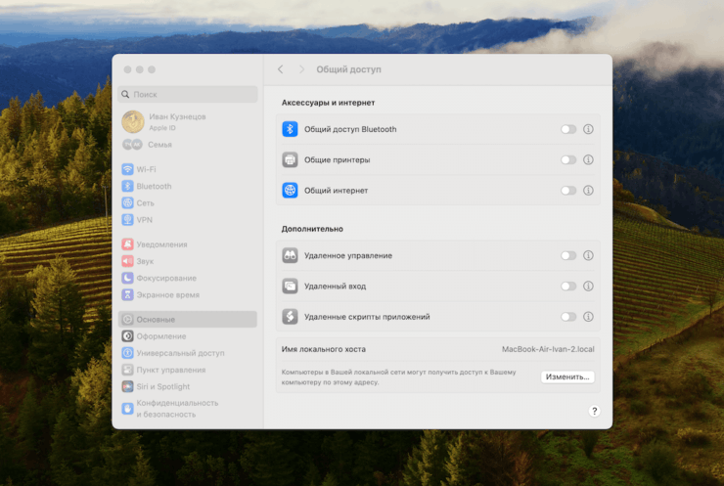This screenshot has width=724, height=486.
Task: Go back using the left chevron
Action: point(281,69)
